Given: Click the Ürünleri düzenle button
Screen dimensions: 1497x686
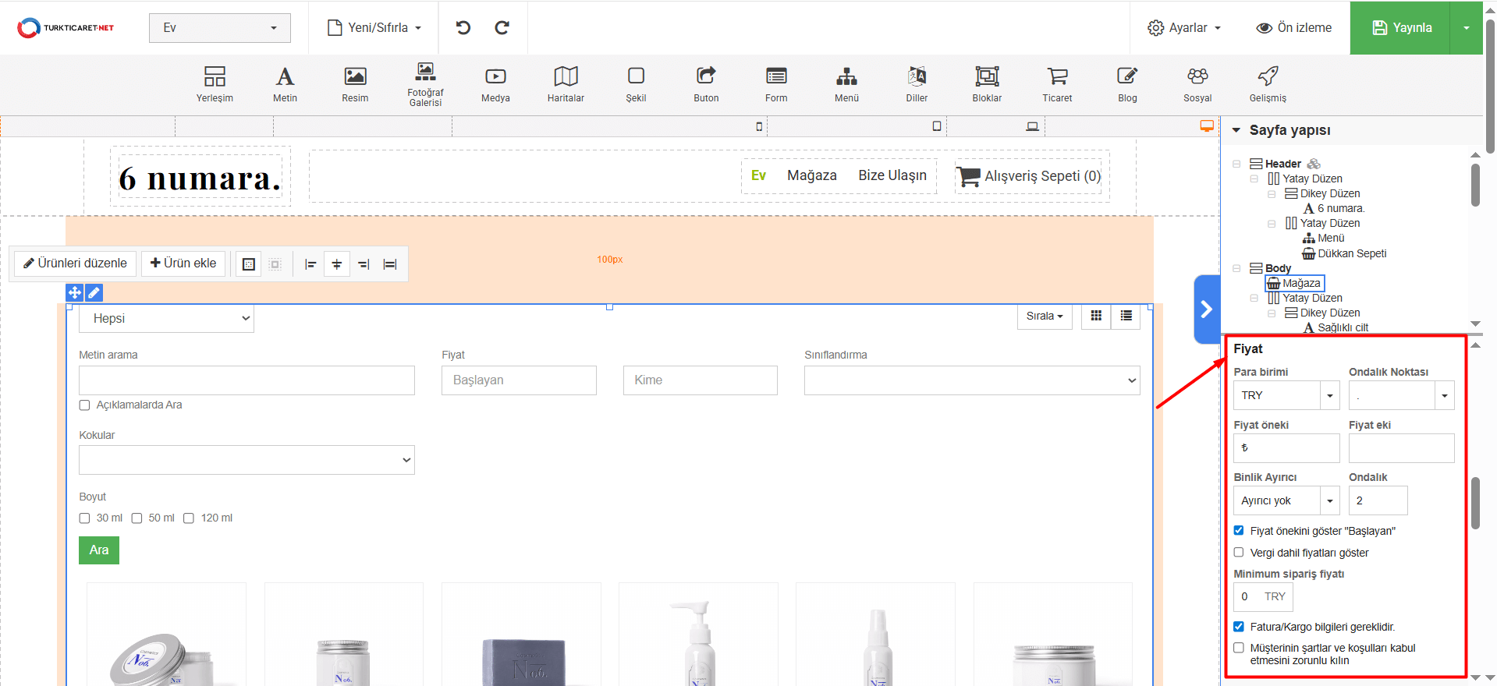Looking at the screenshot, I should (76, 263).
